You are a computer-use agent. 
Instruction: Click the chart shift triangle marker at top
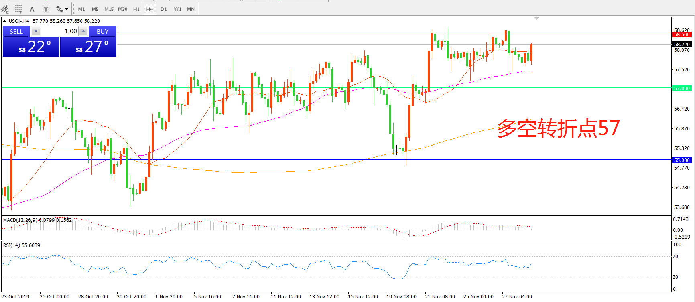click(x=536, y=18)
